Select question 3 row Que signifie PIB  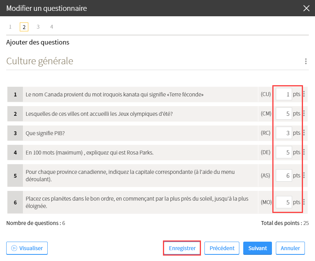(x=133, y=133)
